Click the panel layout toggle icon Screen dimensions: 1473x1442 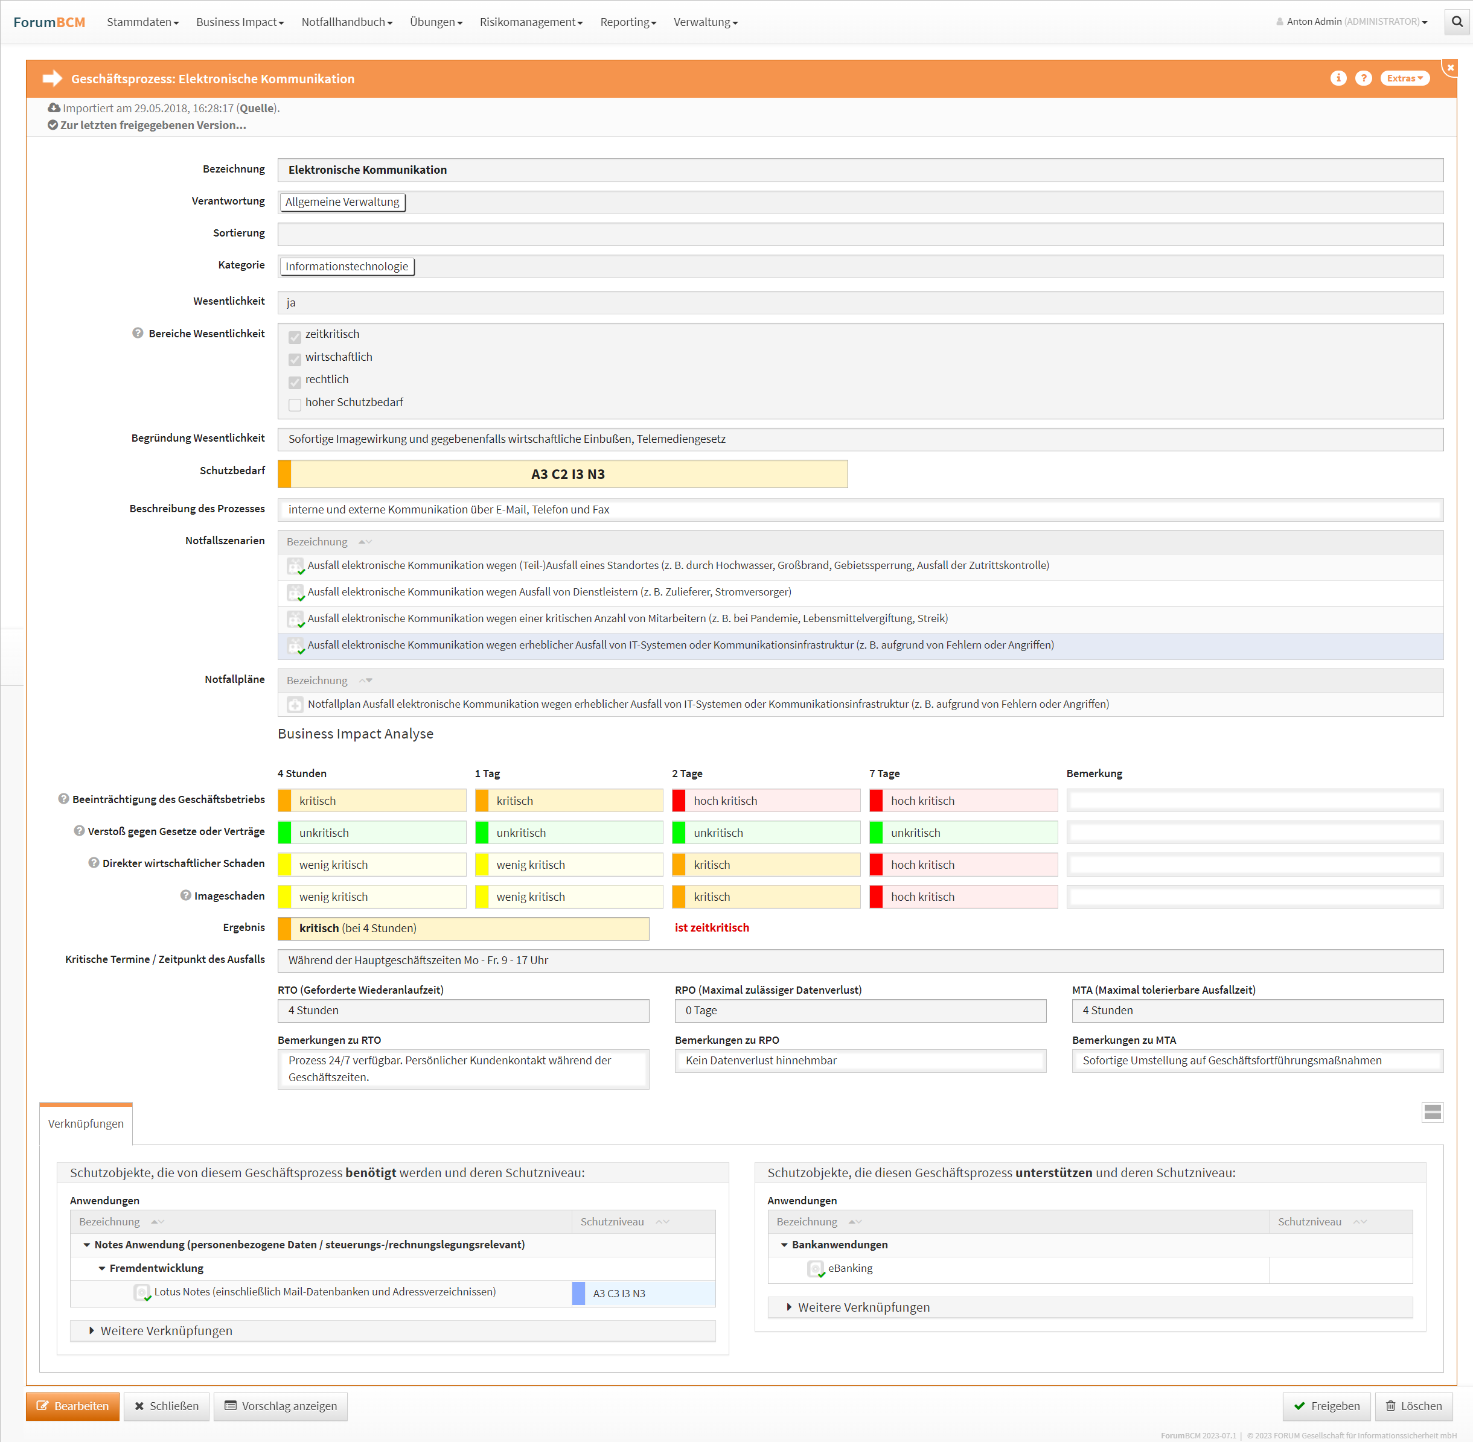pyautogui.click(x=1432, y=1112)
